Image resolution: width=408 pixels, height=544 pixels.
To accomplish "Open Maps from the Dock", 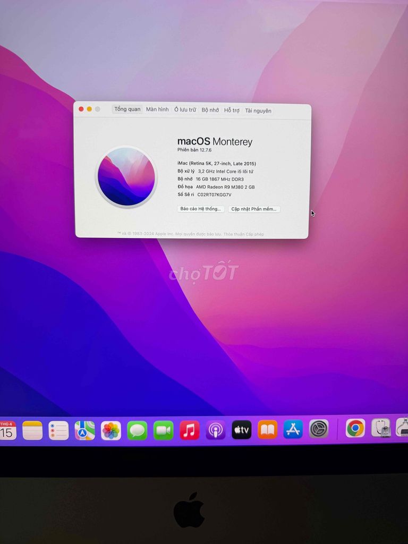I will [x=85, y=430].
